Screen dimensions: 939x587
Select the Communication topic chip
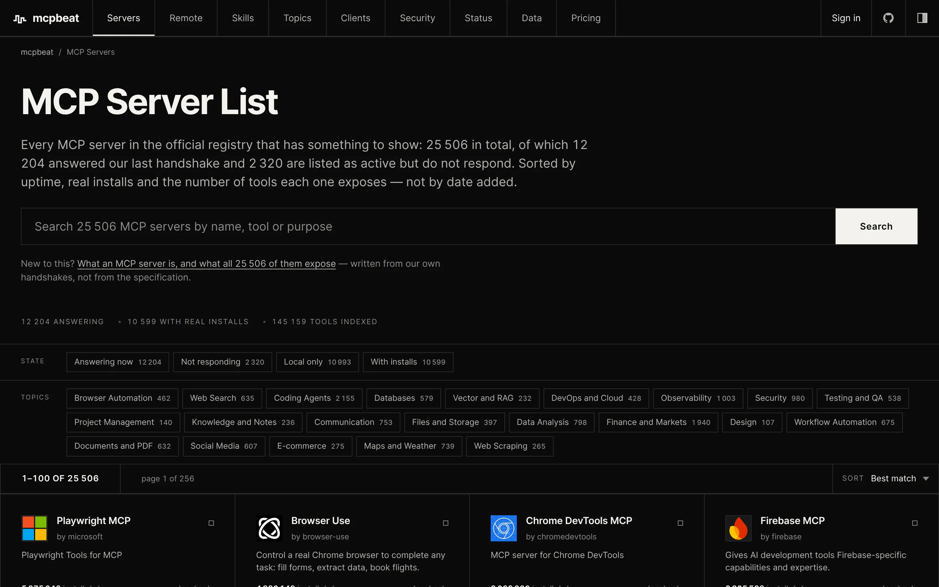tap(353, 422)
